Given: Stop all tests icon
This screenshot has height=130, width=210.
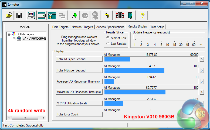Looking at the screenshot, I should 95,15.
